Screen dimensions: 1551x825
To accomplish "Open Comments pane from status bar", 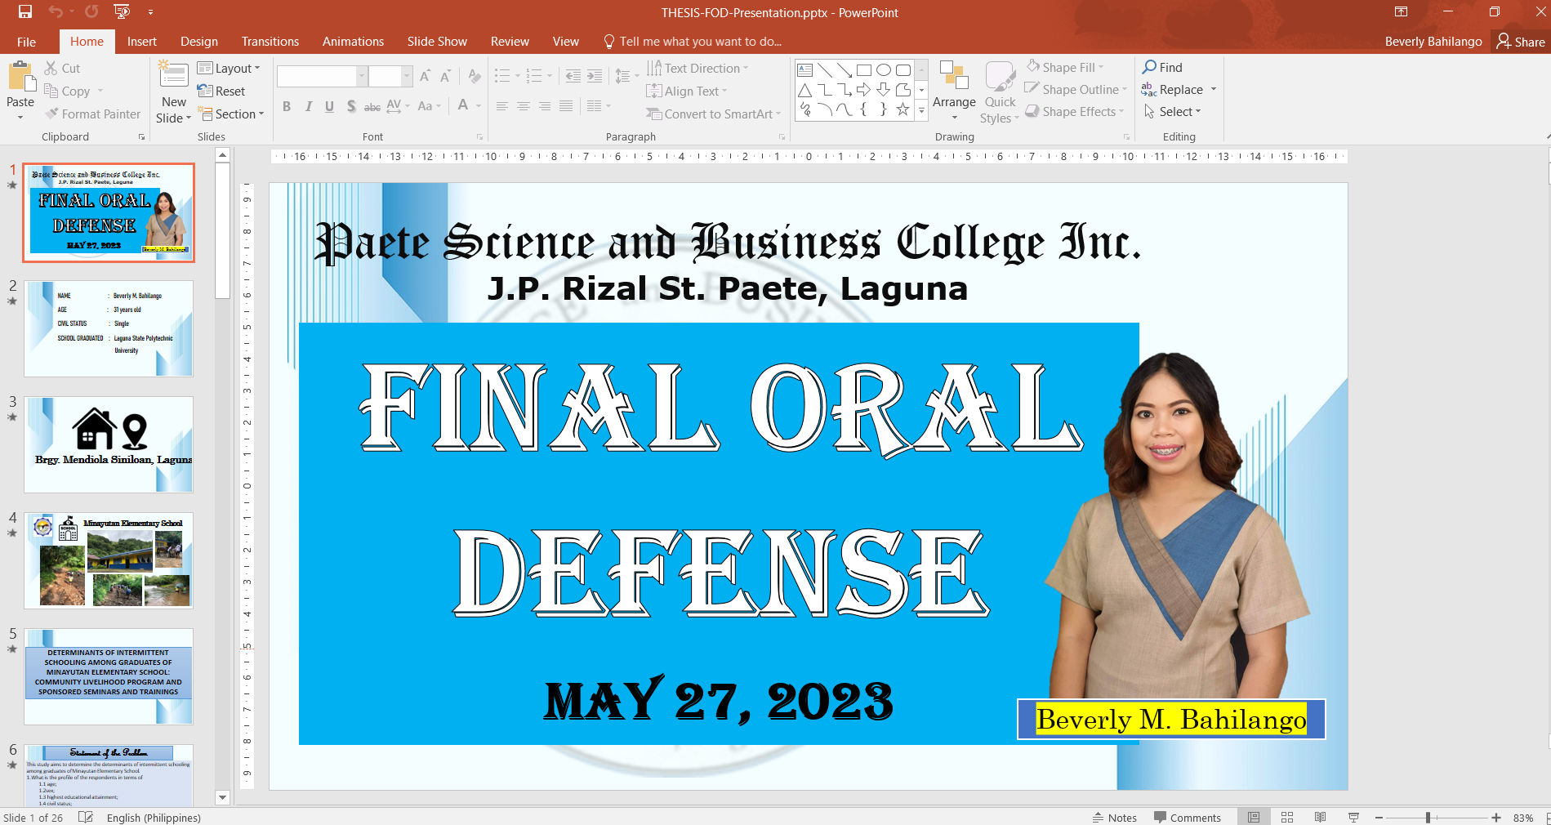I will [1187, 818].
